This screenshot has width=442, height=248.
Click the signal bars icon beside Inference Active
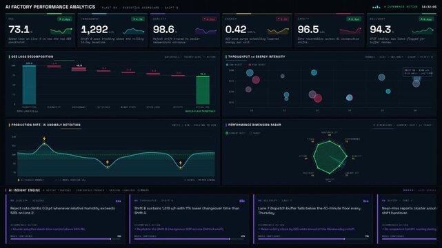pyautogui.click(x=376, y=7)
